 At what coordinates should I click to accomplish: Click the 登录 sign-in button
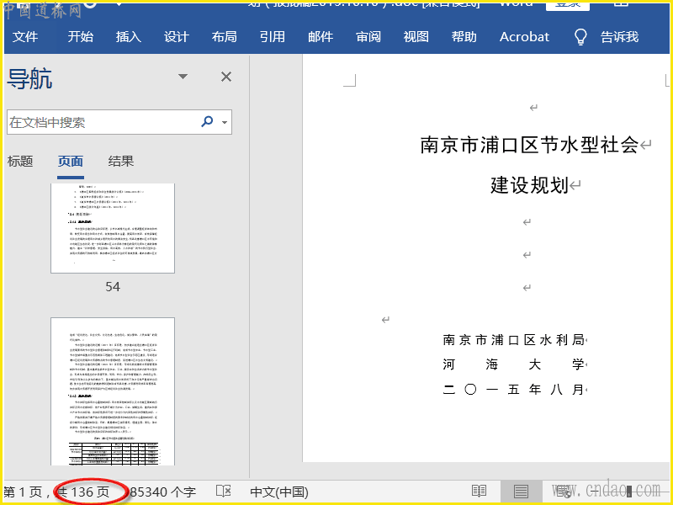click(x=567, y=4)
